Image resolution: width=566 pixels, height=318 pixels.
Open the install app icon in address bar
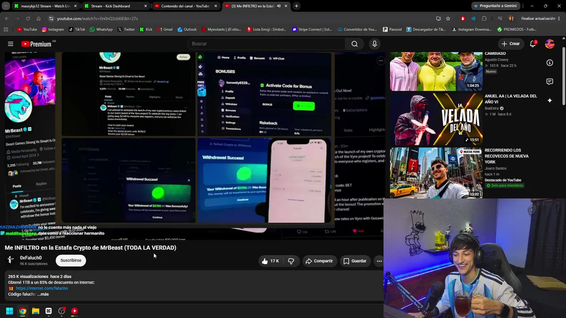438,19
